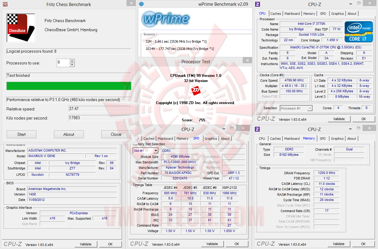Click the DRAM Frequency 1200.0 MHz value

326,173
